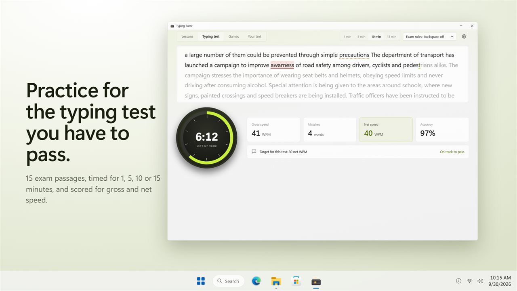Select the 15 min test duration
517x291 pixels.
(x=391, y=37)
